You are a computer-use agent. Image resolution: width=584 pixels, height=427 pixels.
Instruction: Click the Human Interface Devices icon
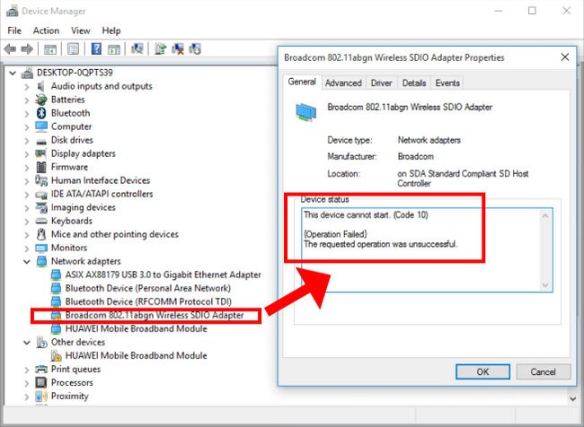41,180
